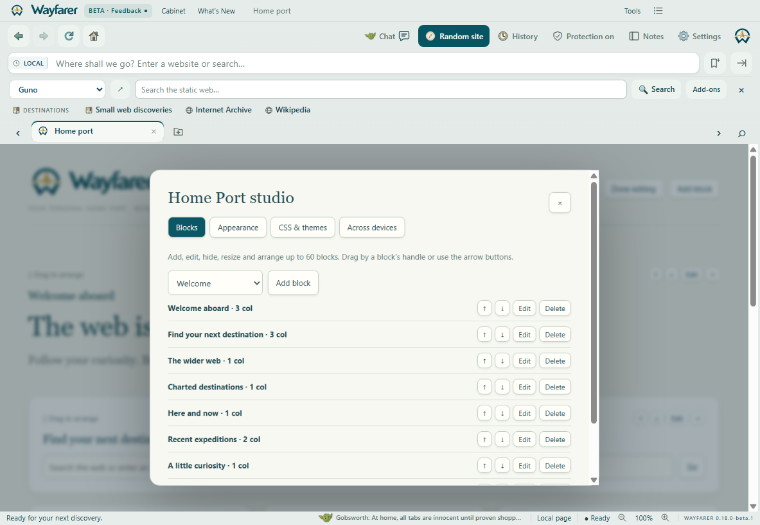760x525 pixels.
Task: Open the Tools menu
Action: [x=632, y=11]
